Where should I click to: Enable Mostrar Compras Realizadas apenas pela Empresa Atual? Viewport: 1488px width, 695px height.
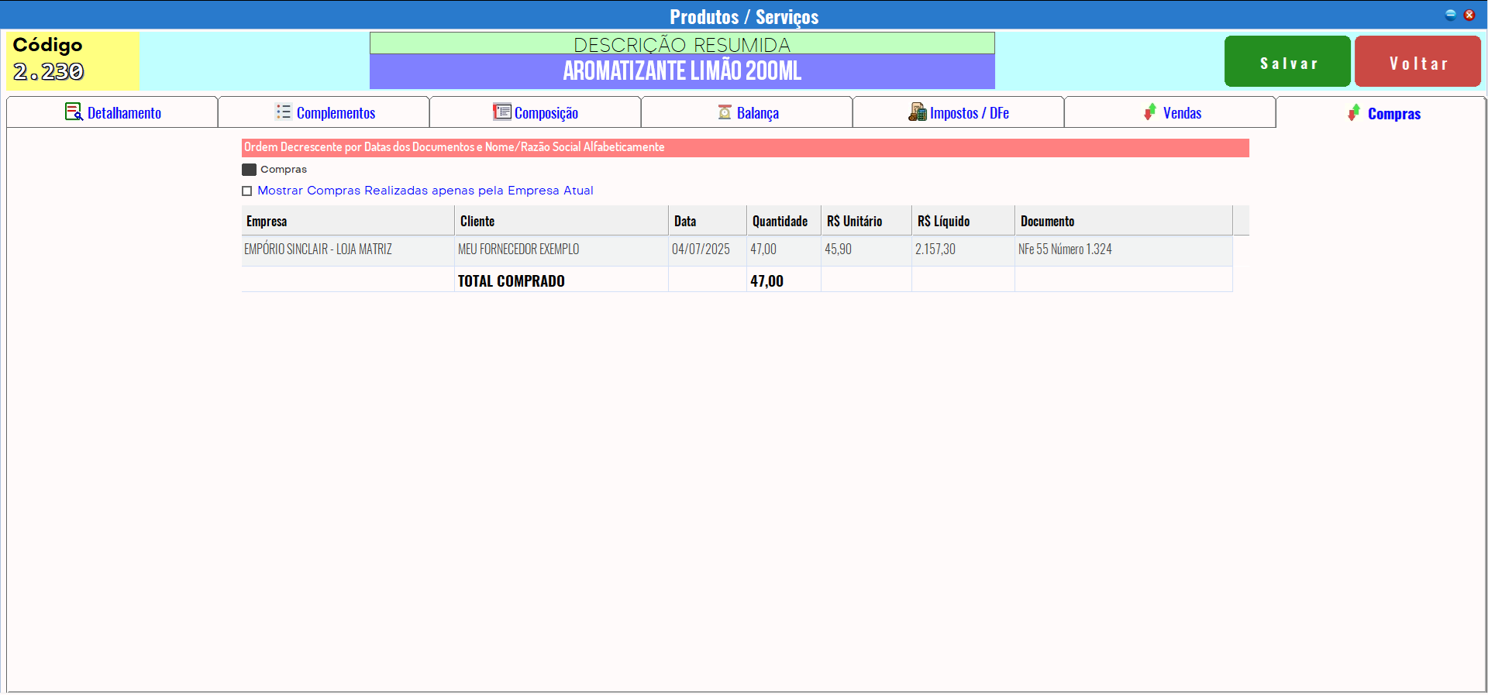[x=247, y=191]
